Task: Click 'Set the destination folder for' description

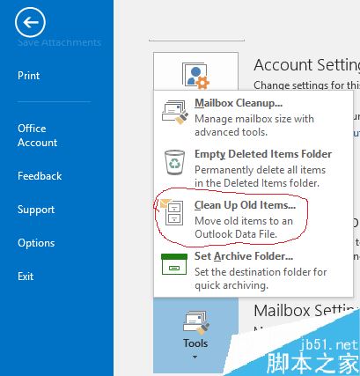Action: pos(261,272)
